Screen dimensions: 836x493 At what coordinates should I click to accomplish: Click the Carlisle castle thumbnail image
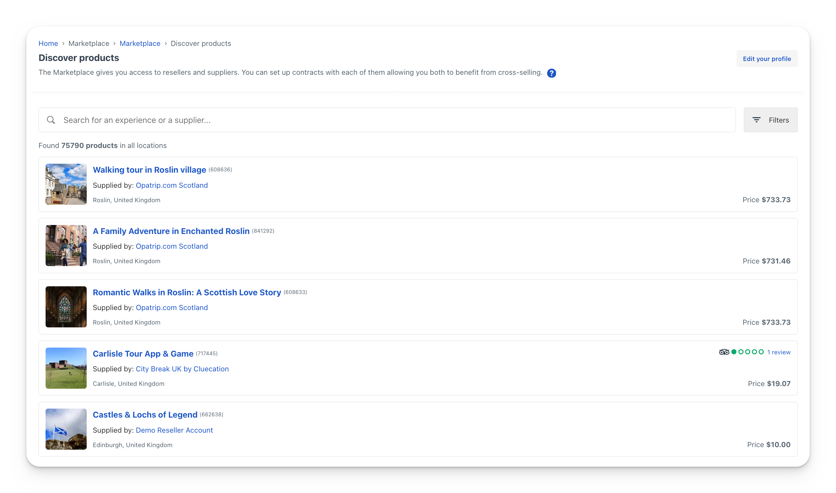[x=66, y=368]
